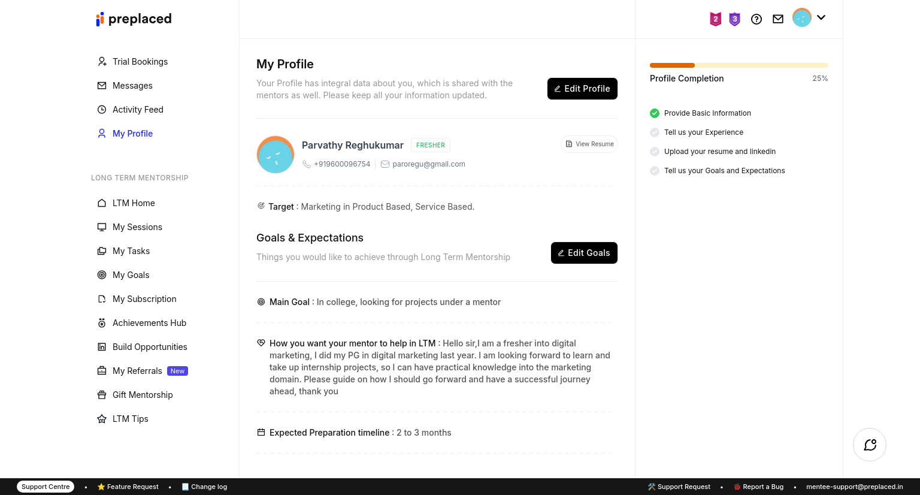Click the Edit Profile button

tap(582, 89)
